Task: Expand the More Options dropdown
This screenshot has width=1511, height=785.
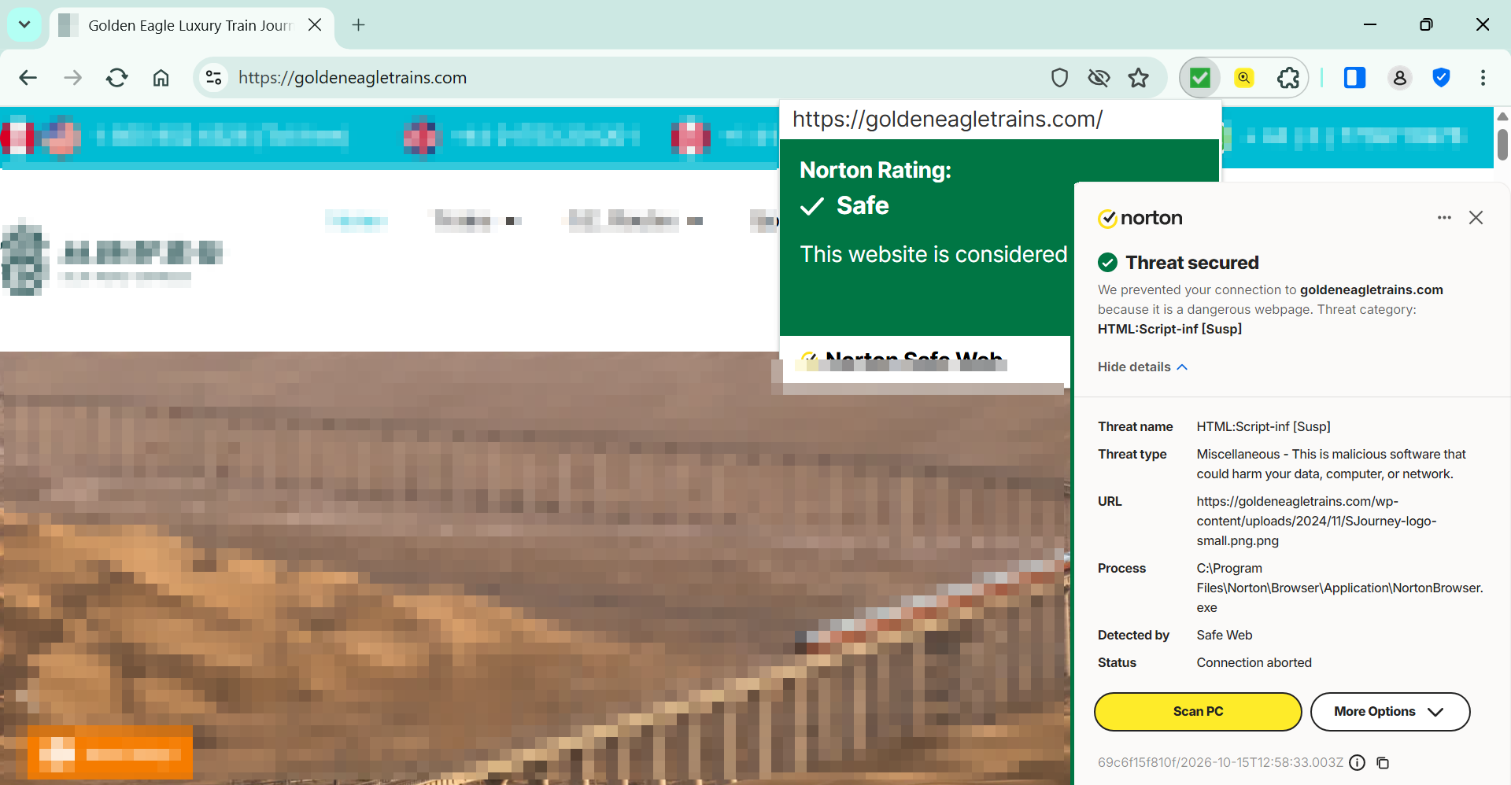Action: pos(1390,712)
